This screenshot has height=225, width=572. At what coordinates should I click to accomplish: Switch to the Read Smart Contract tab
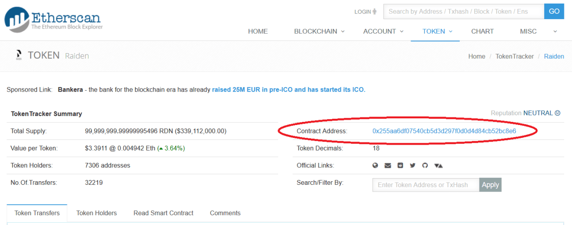[164, 213]
